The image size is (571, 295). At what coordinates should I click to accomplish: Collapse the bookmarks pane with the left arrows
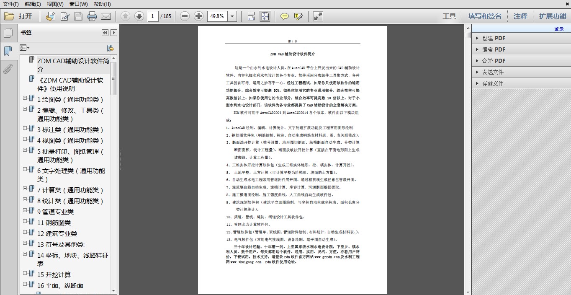pyautogui.click(x=105, y=33)
